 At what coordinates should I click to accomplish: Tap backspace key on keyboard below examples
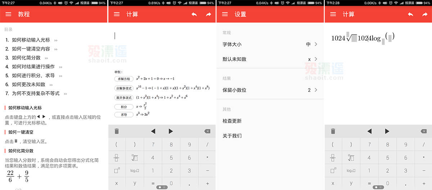(x=207, y=131)
